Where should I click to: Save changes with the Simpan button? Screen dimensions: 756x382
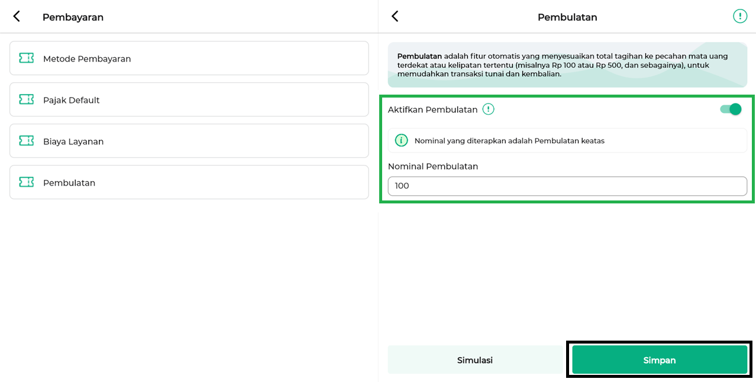coord(659,360)
